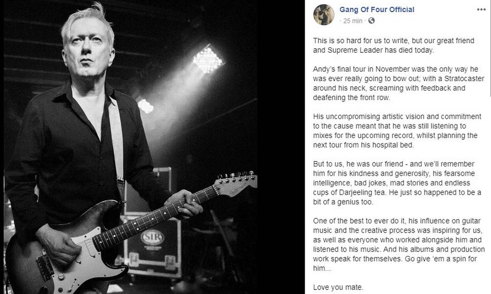Click the globe public-audience icon
This screenshot has width=491, height=294.
(x=371, y=21)
